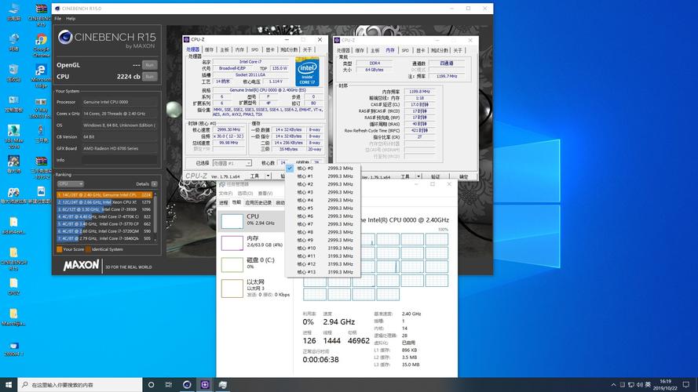Click Cinebench ranking list scrollbar
The height and width of the screenshot is (392, 698).
(155, 213)
